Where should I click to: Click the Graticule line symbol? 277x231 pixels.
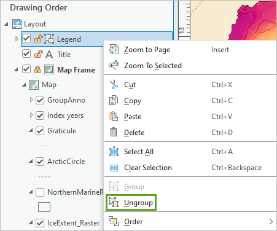[44, 146]
